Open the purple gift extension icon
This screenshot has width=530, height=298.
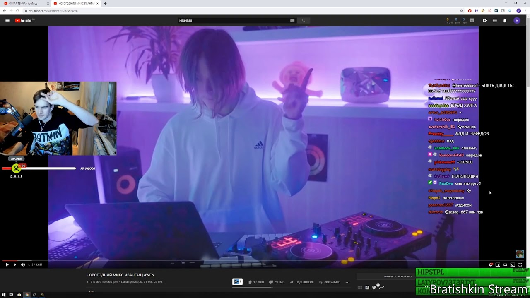tap(476, 11)
